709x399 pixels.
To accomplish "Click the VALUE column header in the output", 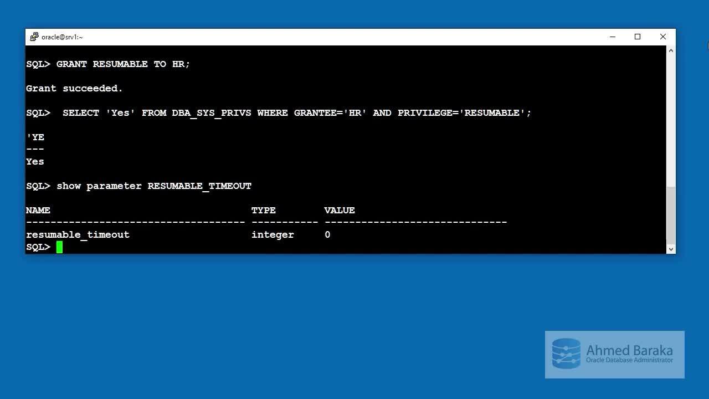I will [x=340, y=211].
